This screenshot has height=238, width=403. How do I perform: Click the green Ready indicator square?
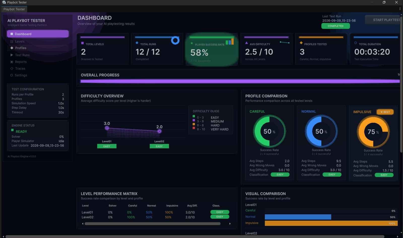12,130
